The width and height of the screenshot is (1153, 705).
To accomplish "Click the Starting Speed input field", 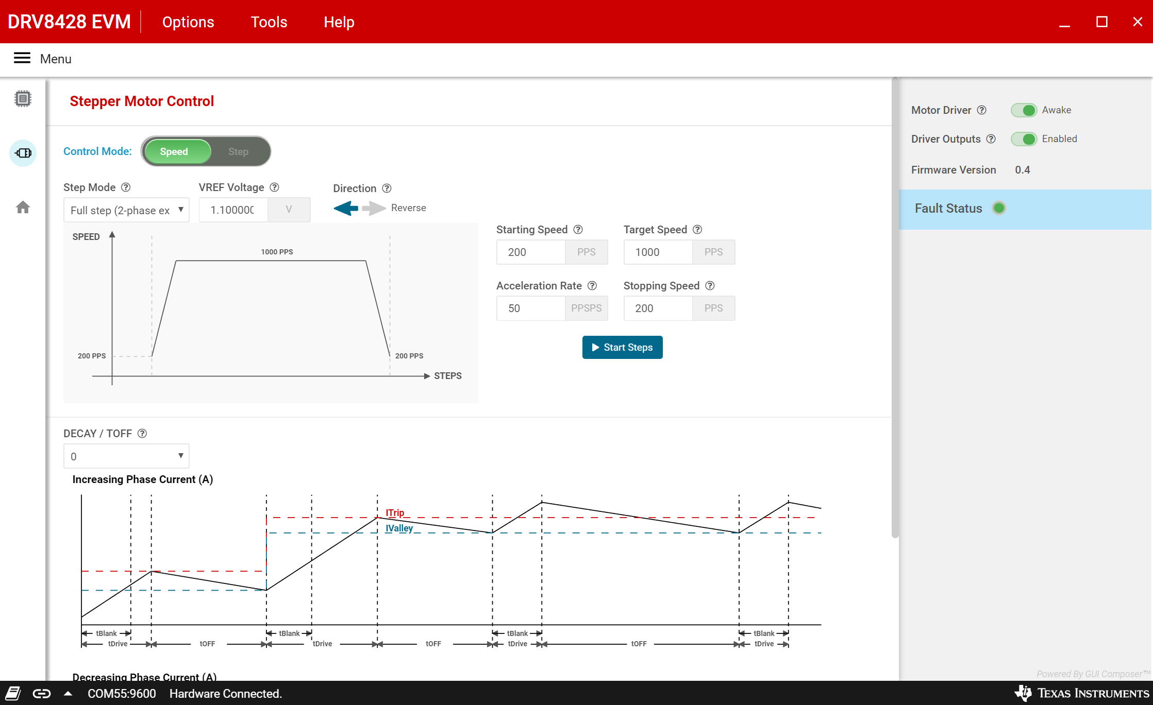I will pos(530,252).
